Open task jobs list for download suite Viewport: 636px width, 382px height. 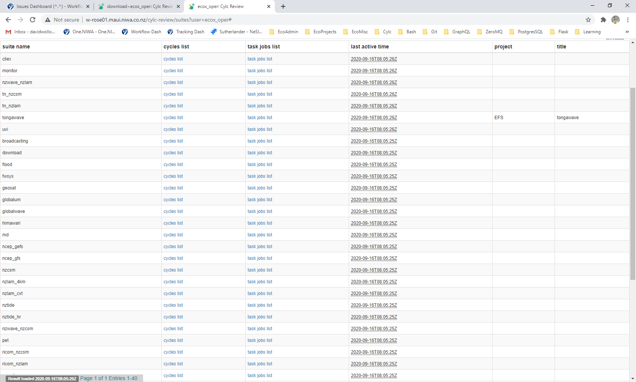260,153
